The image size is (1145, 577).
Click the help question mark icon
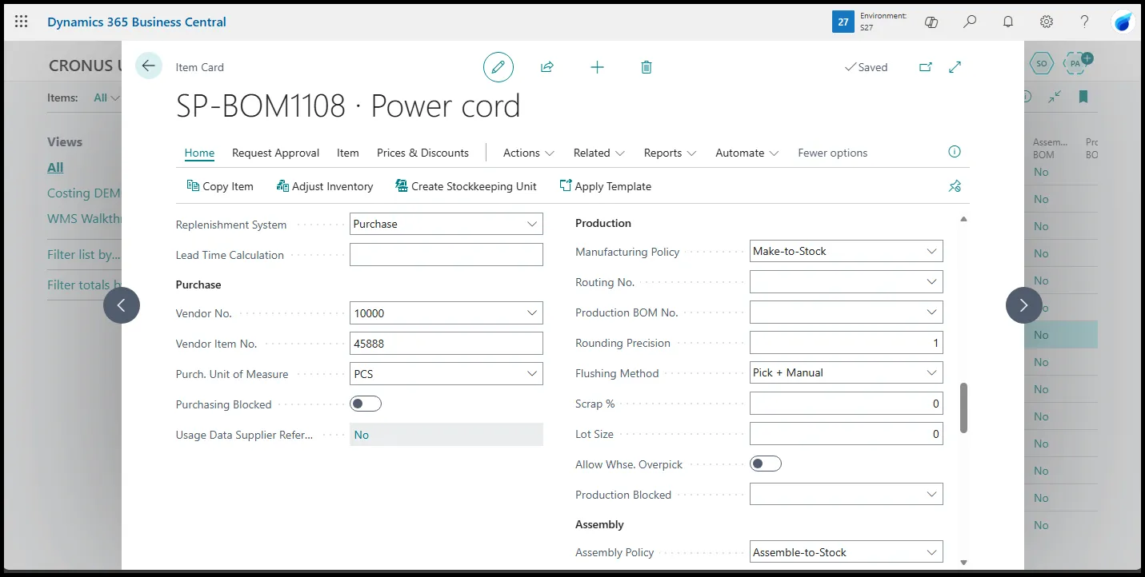1085,22
